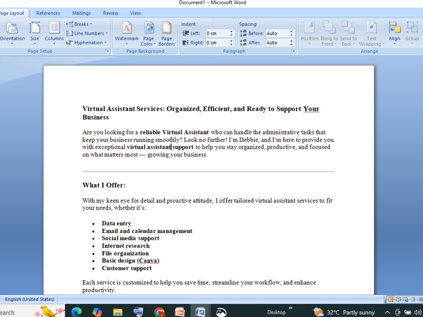
Task: Open the Orientation menu
Action: coord(12,33)
